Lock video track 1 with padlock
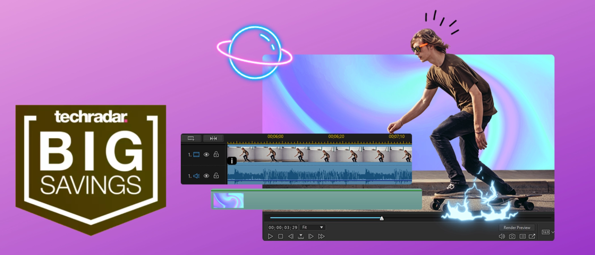Viewport: 595px width, 255px height. point(216,154)
